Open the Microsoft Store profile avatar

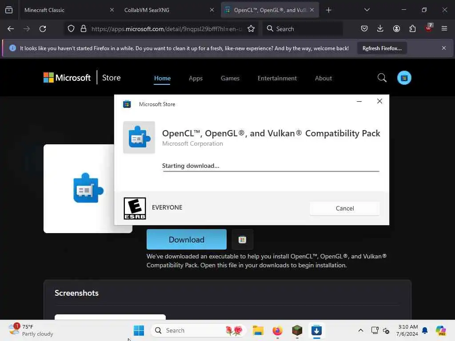click(x=404, y=78)
